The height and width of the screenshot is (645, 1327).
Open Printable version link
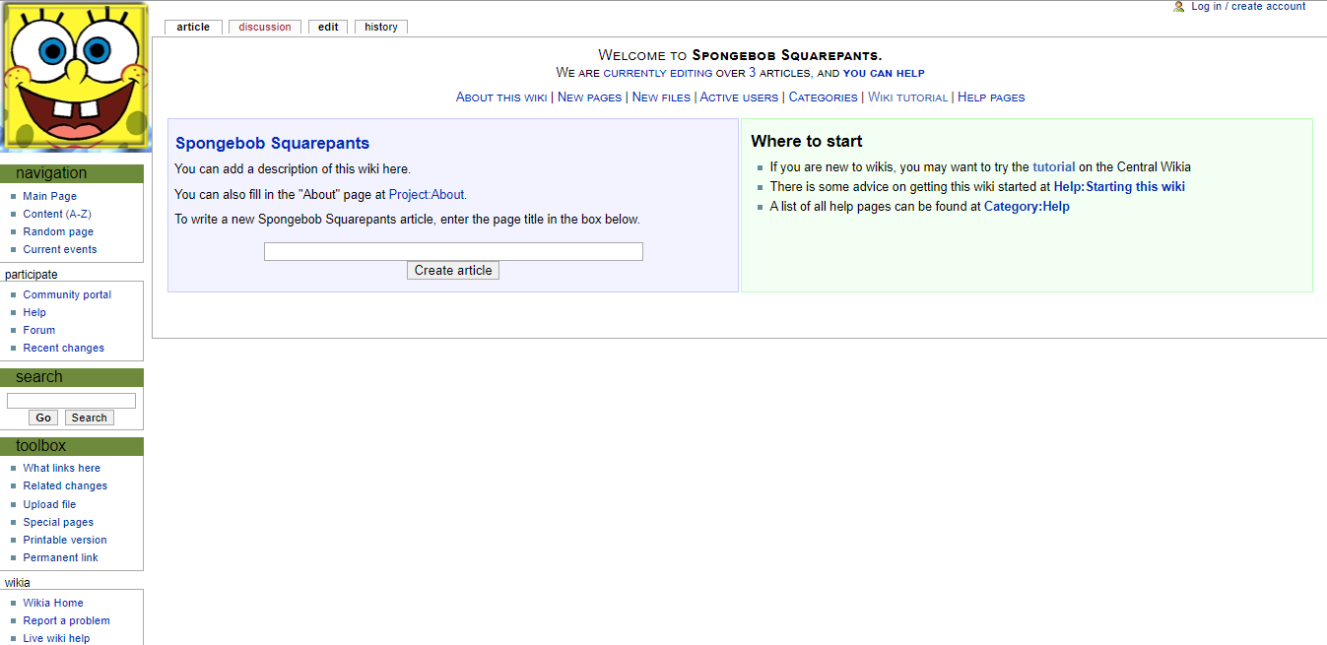pos(65,541)
